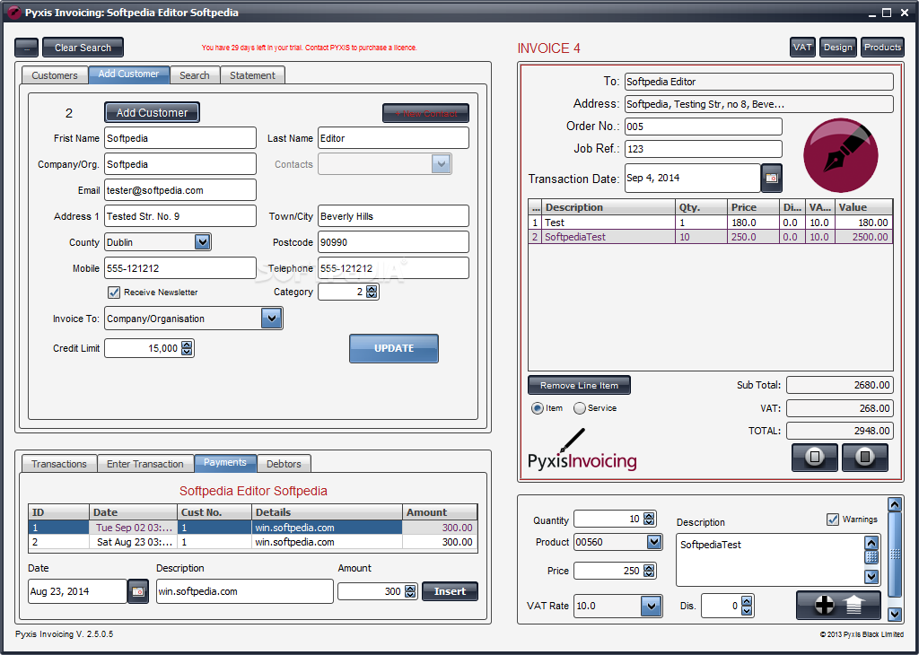The width and height of the screenshot is (919, 655).
Task: Adjust the payment Amount spinner
Action: [x=410, y=591]
